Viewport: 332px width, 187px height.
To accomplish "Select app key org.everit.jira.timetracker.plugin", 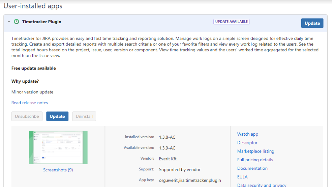I will [x=190, y=180].
